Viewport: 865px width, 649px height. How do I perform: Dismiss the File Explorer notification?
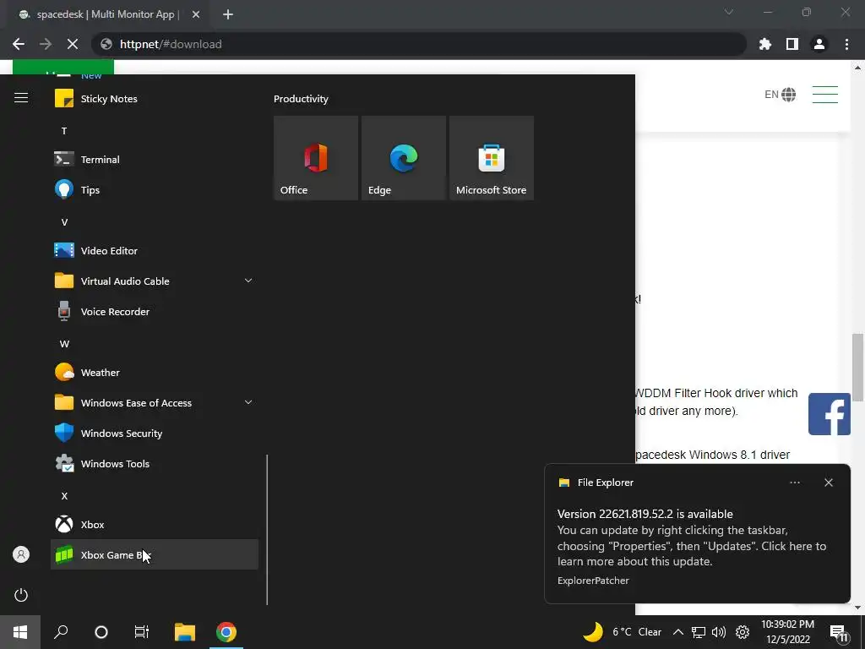828,483
